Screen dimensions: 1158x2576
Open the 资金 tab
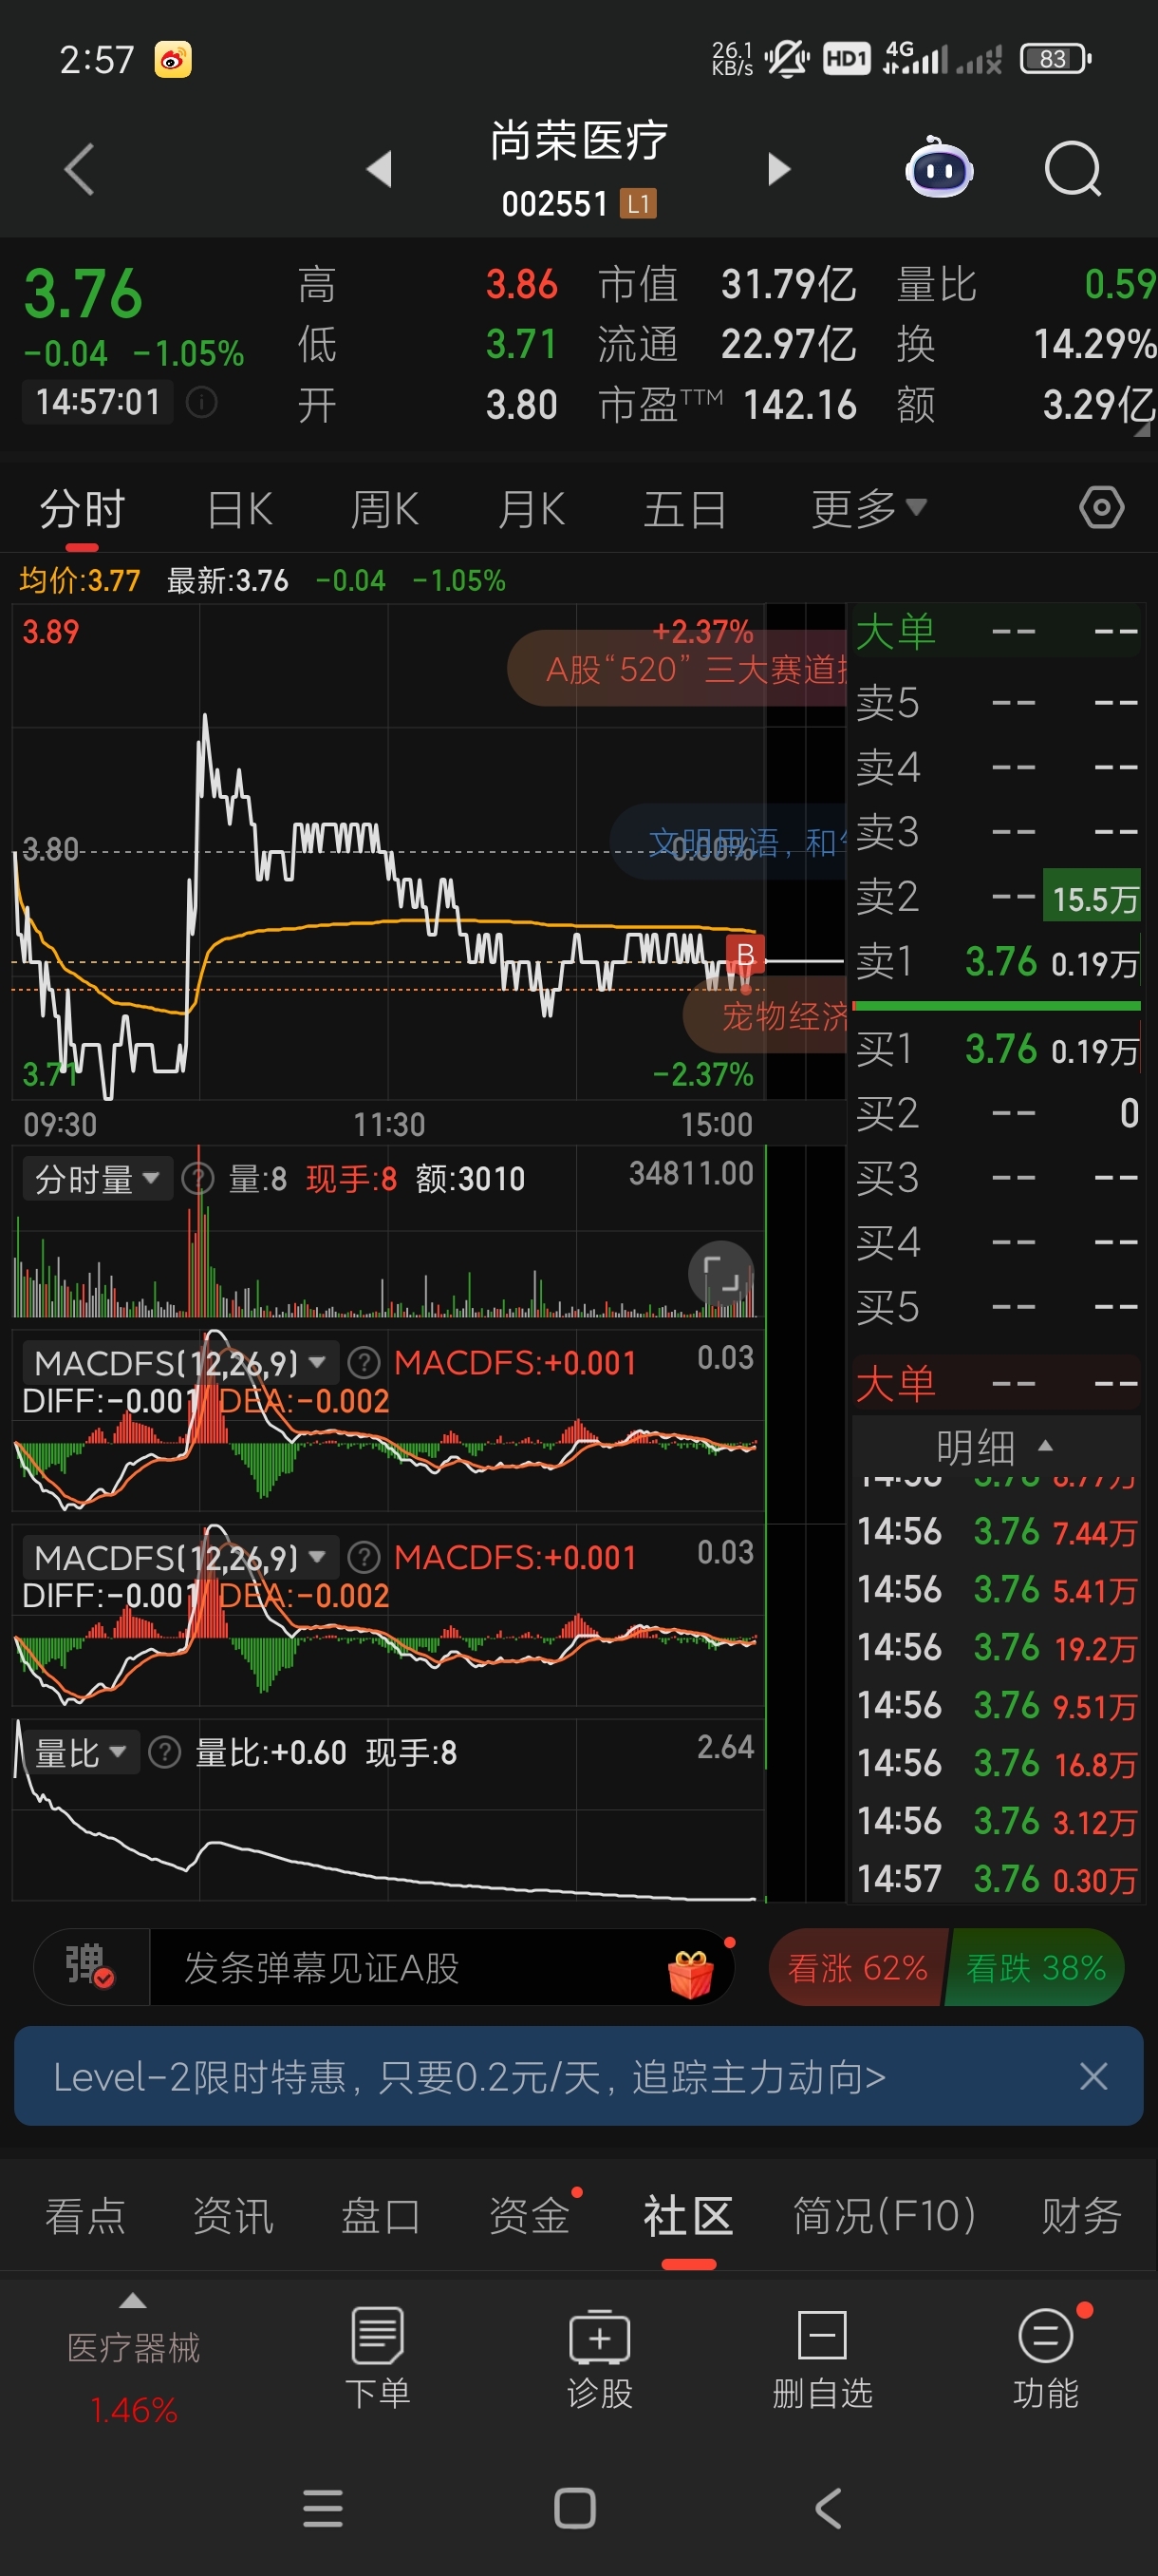point(530,2215)
